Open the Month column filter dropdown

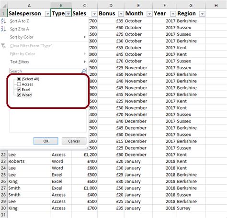[149, 14]
